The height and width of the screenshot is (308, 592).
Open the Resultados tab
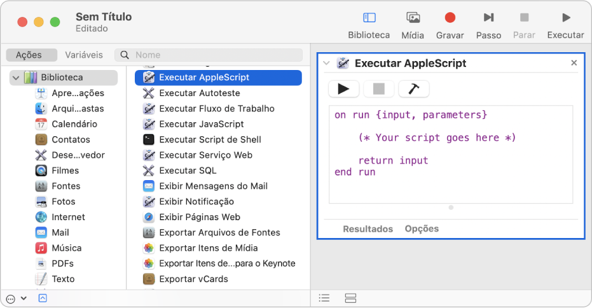click(x=368, y=229)
